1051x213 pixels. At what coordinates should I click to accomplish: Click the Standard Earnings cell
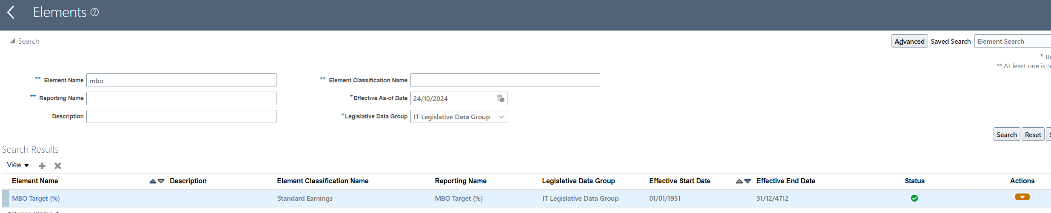point(305,198)
